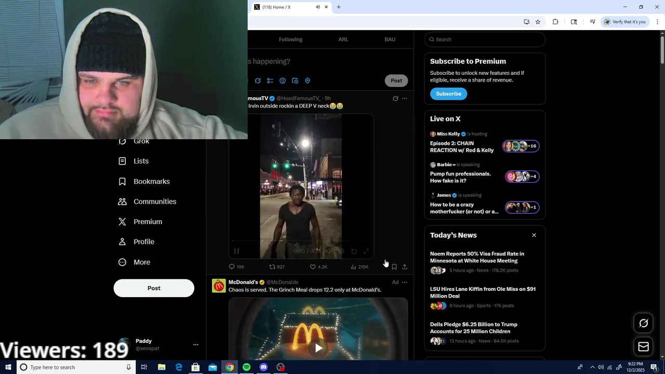The image size is (665, 374).
Task: Toggle picture-in-picture on the video
Action: [x=354, y=251]
